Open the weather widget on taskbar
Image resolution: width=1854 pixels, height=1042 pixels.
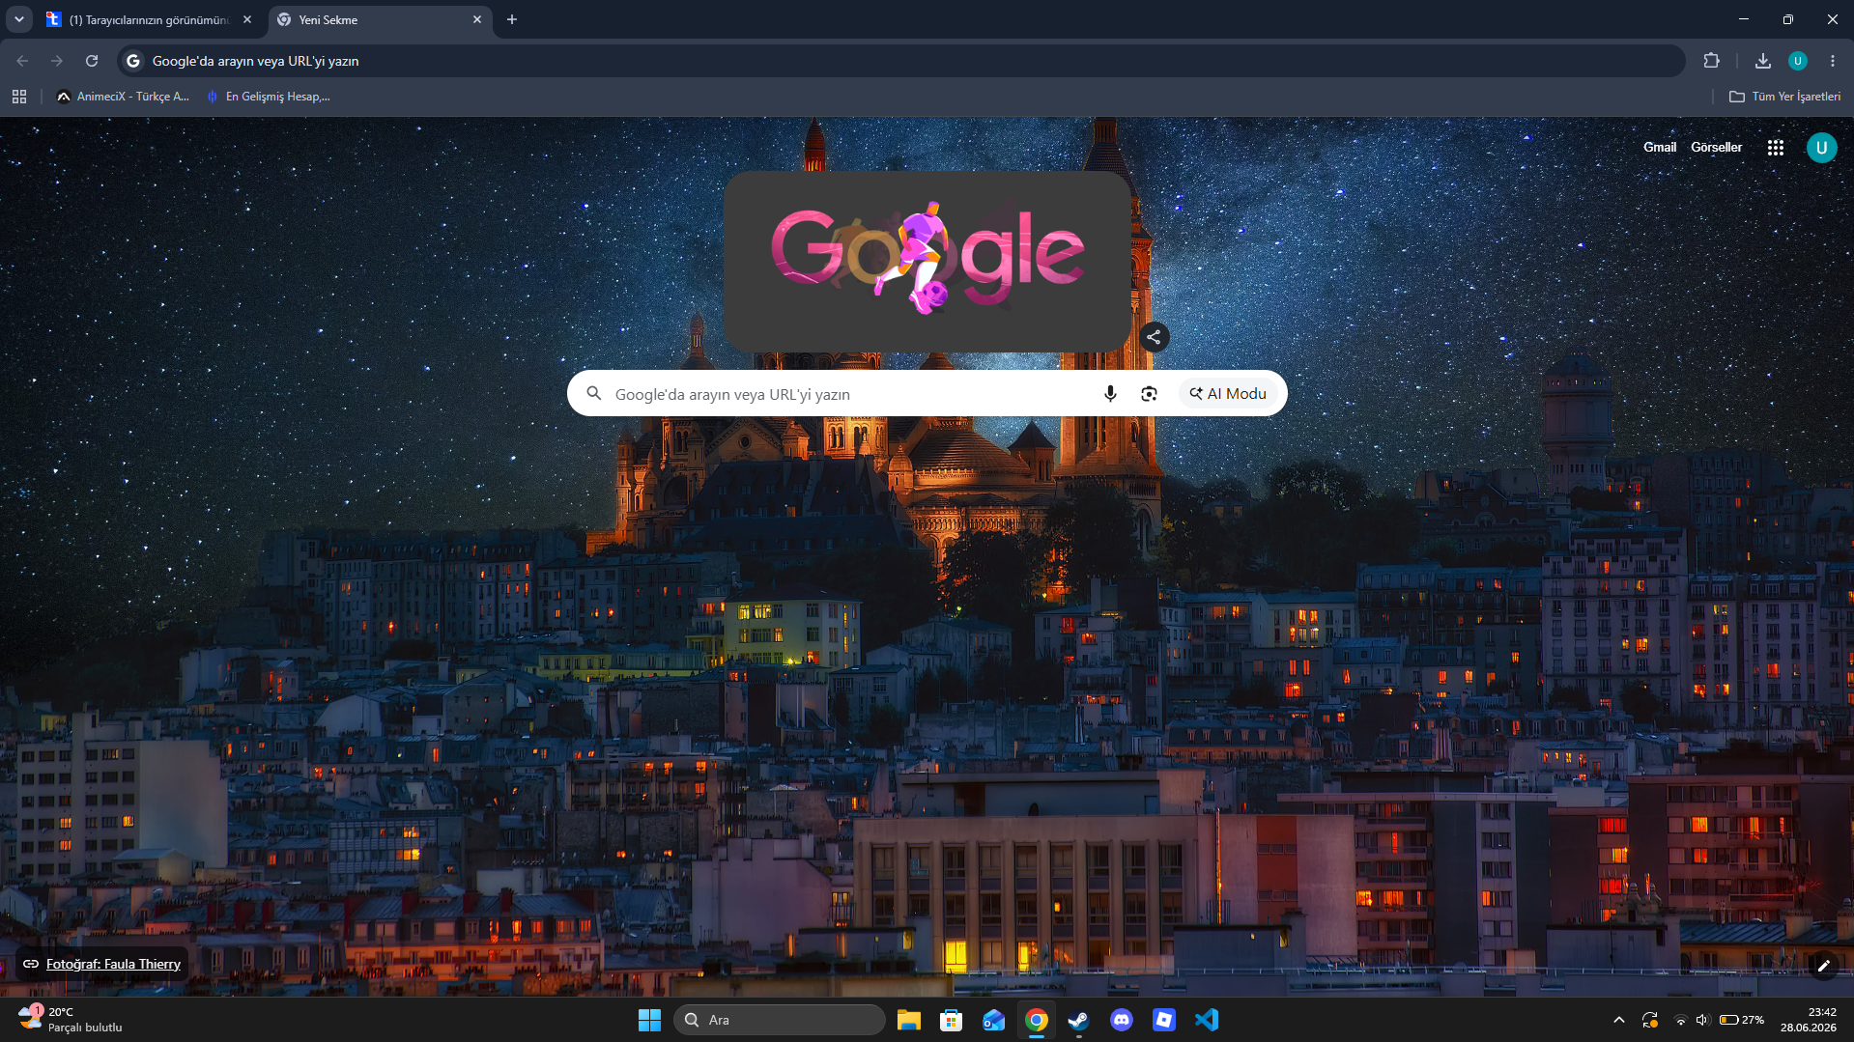click(71, 1019)
